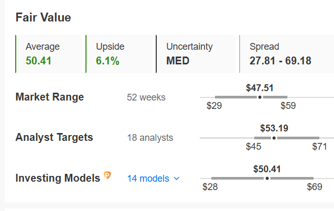This screenshot has height=211, width=334.
Task: Click the $50.41 models value label
Action: [x=267, y=169]
